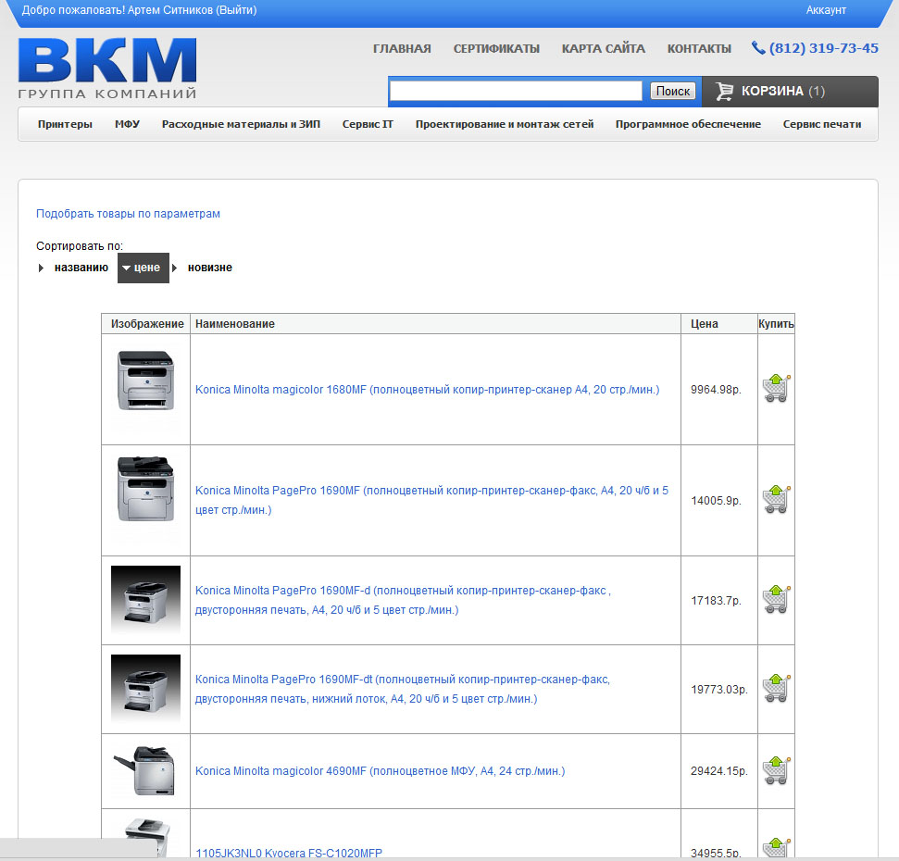Open the Контакты page

click(x=699, y=49)
